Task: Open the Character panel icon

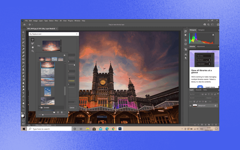Action: [186, 55]
